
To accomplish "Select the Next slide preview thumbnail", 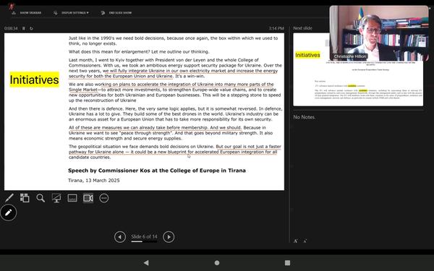I will point(358,69).
